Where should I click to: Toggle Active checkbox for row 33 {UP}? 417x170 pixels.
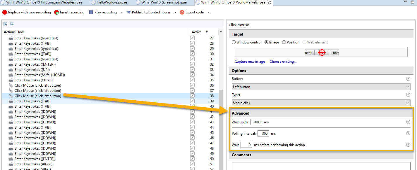coord(192,70)
